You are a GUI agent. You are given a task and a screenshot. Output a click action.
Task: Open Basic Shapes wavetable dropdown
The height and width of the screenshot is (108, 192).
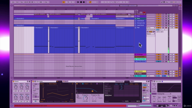click(55, 84)
